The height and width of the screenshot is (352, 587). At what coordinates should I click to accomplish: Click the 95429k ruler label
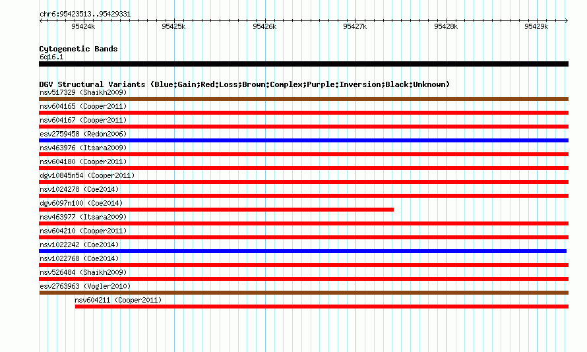(536, 26)
